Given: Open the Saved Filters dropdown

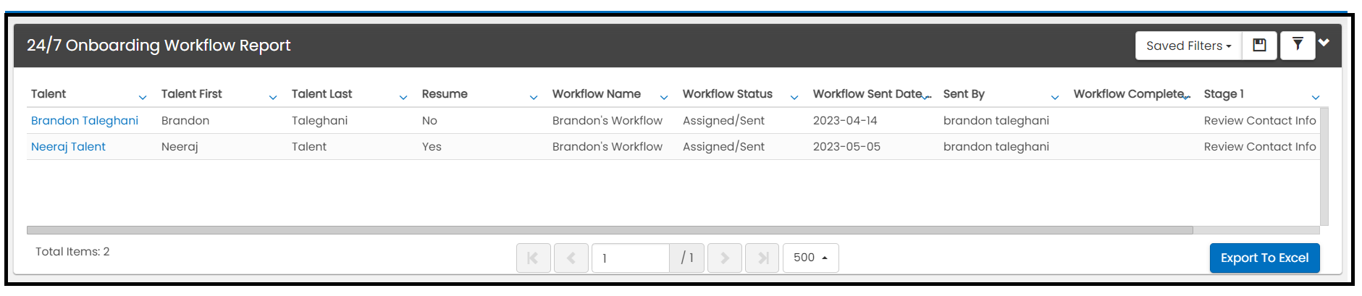Looking at the screenshot, I should pyautogui.click(x=1188, y=46).
